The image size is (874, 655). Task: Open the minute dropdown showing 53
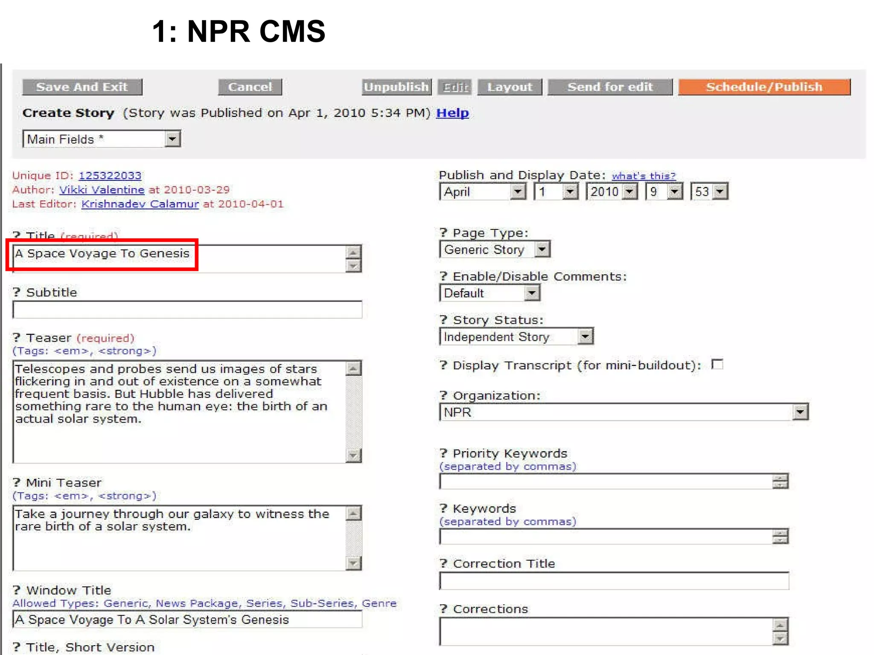click(709, 191)
